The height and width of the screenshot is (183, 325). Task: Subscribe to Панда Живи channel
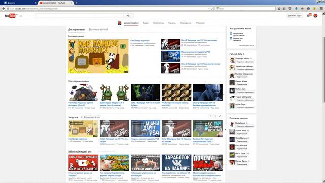point(242,84)
